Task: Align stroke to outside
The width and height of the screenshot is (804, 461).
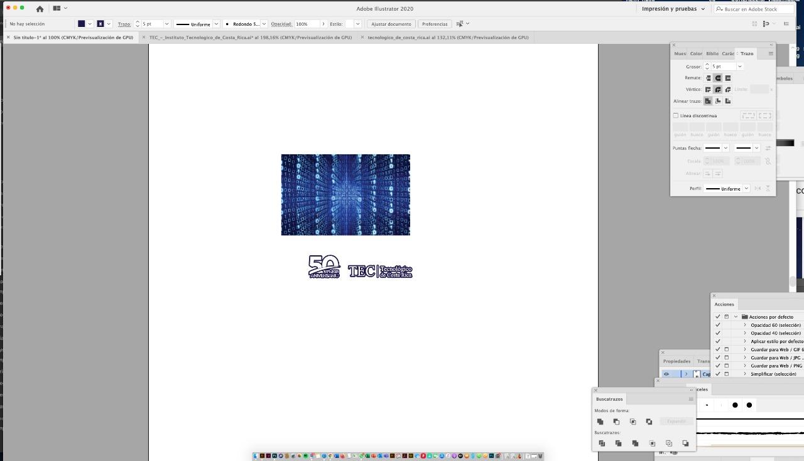Action: tap(728, 101)
